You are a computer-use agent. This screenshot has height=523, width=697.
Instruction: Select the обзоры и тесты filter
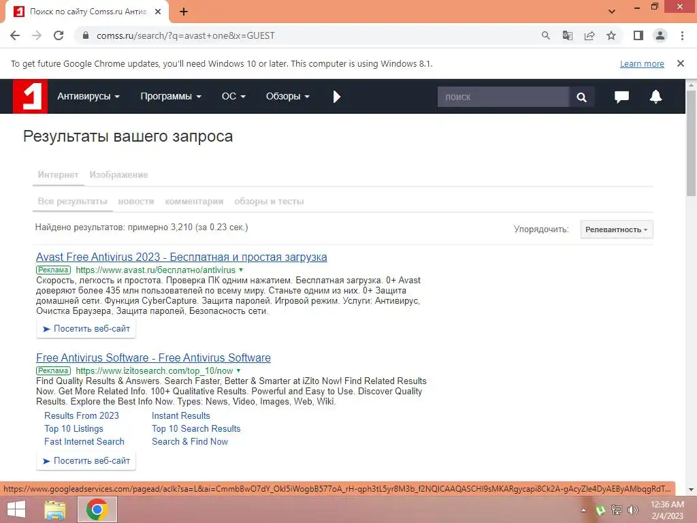[270, 202]
